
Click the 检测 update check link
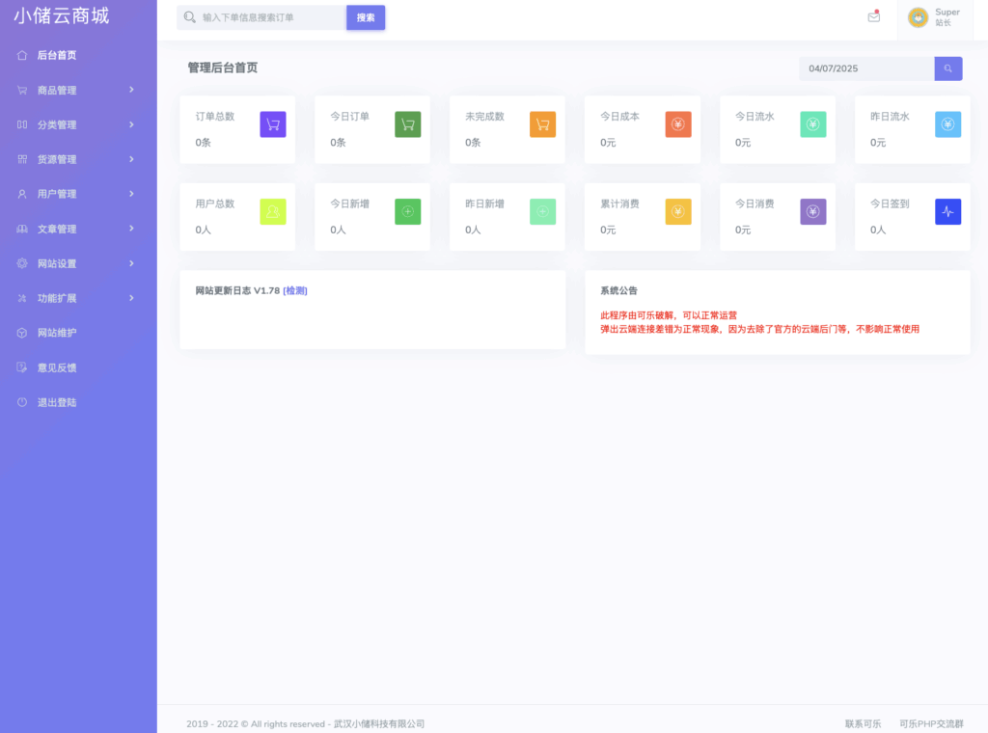click(295, 291)
